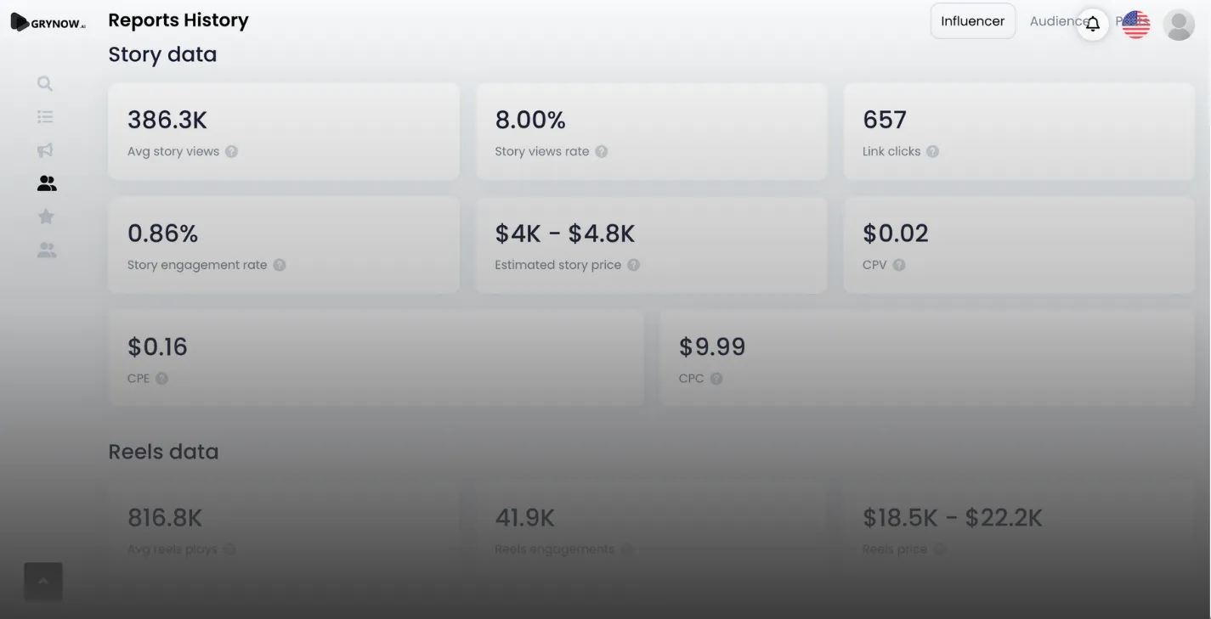The width and height of the screenshot is (1211, 619).
Task: Open the list icon in the sidebar
Action: tap(45, 116)
